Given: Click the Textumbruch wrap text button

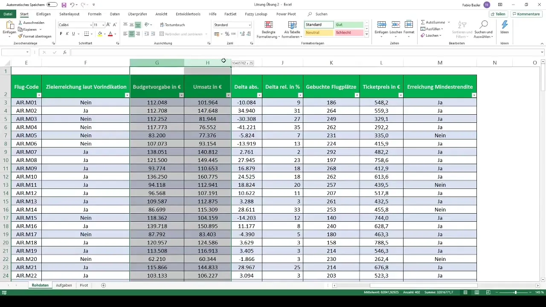Looking at the screenshot, I should [172, 25].
